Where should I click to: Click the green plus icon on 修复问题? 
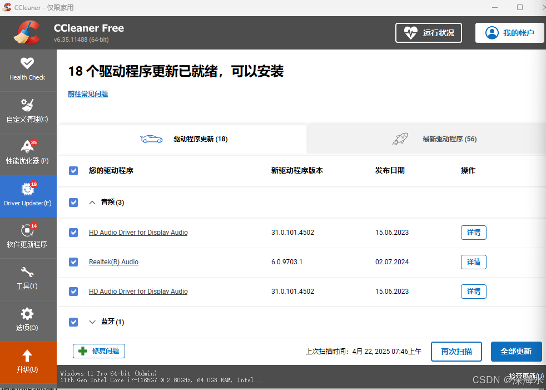click(83, 351)
